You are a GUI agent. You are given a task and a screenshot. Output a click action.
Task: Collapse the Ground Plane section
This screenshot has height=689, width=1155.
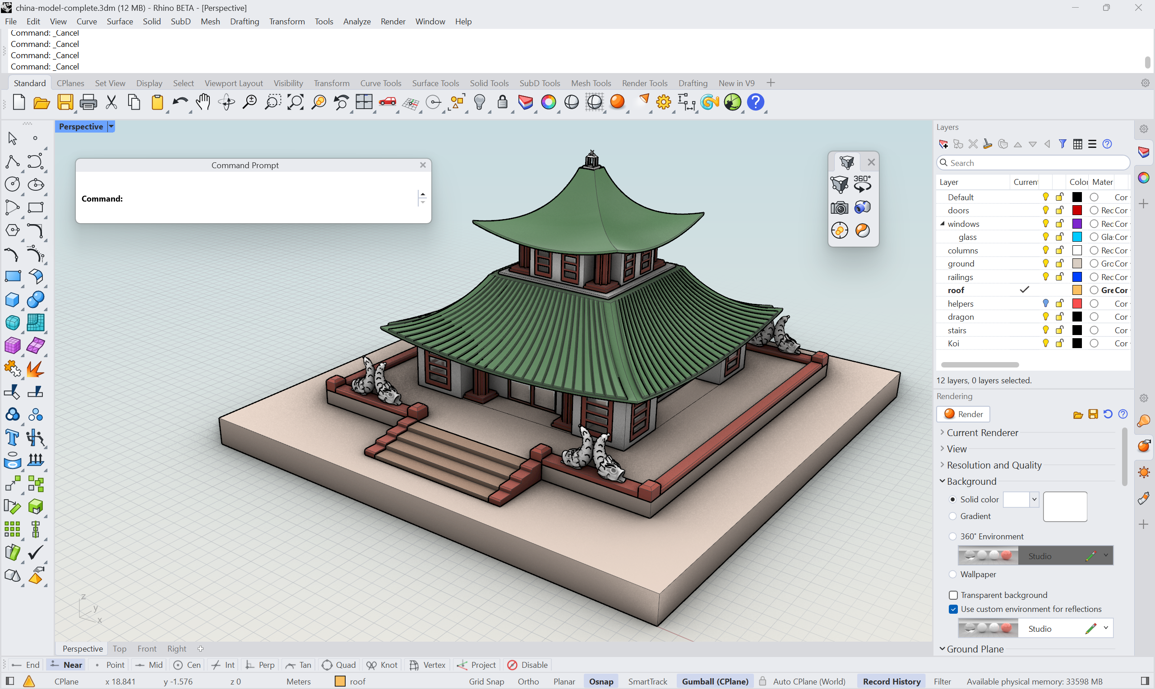(942, 649)
